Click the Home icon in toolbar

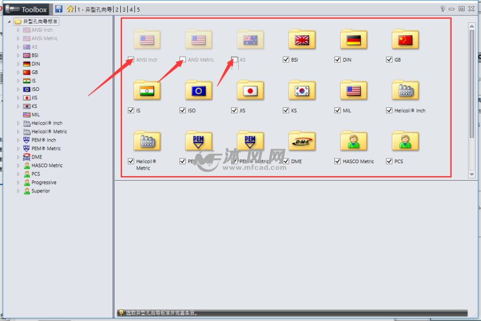(x=70, y=9)
